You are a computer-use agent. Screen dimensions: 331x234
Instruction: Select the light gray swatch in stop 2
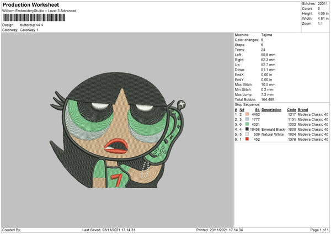[x=246, y=119]
